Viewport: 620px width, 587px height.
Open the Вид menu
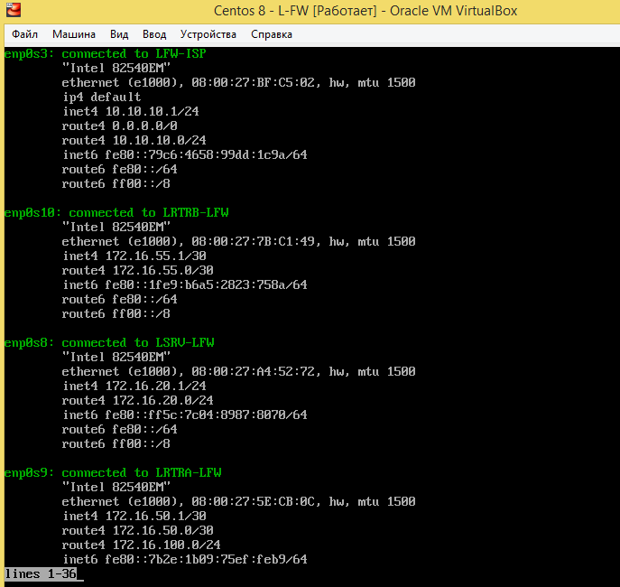coord(119,34)
